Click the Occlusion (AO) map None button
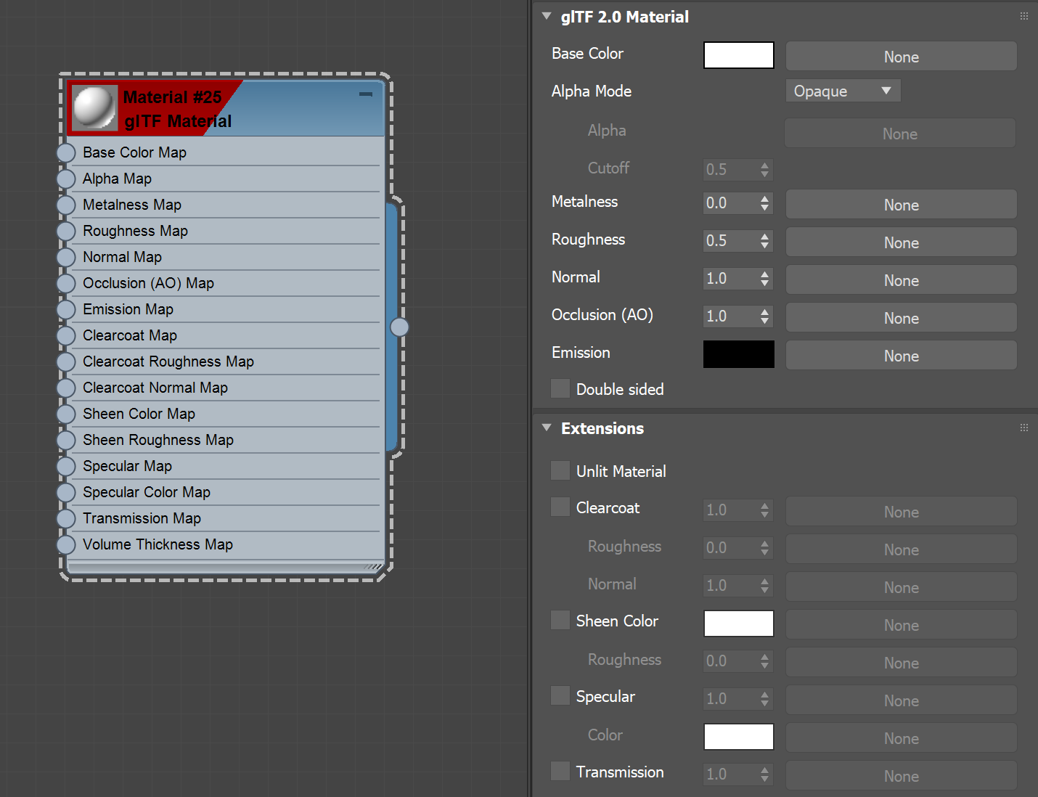1038x797 pixels. coord(901,318)
